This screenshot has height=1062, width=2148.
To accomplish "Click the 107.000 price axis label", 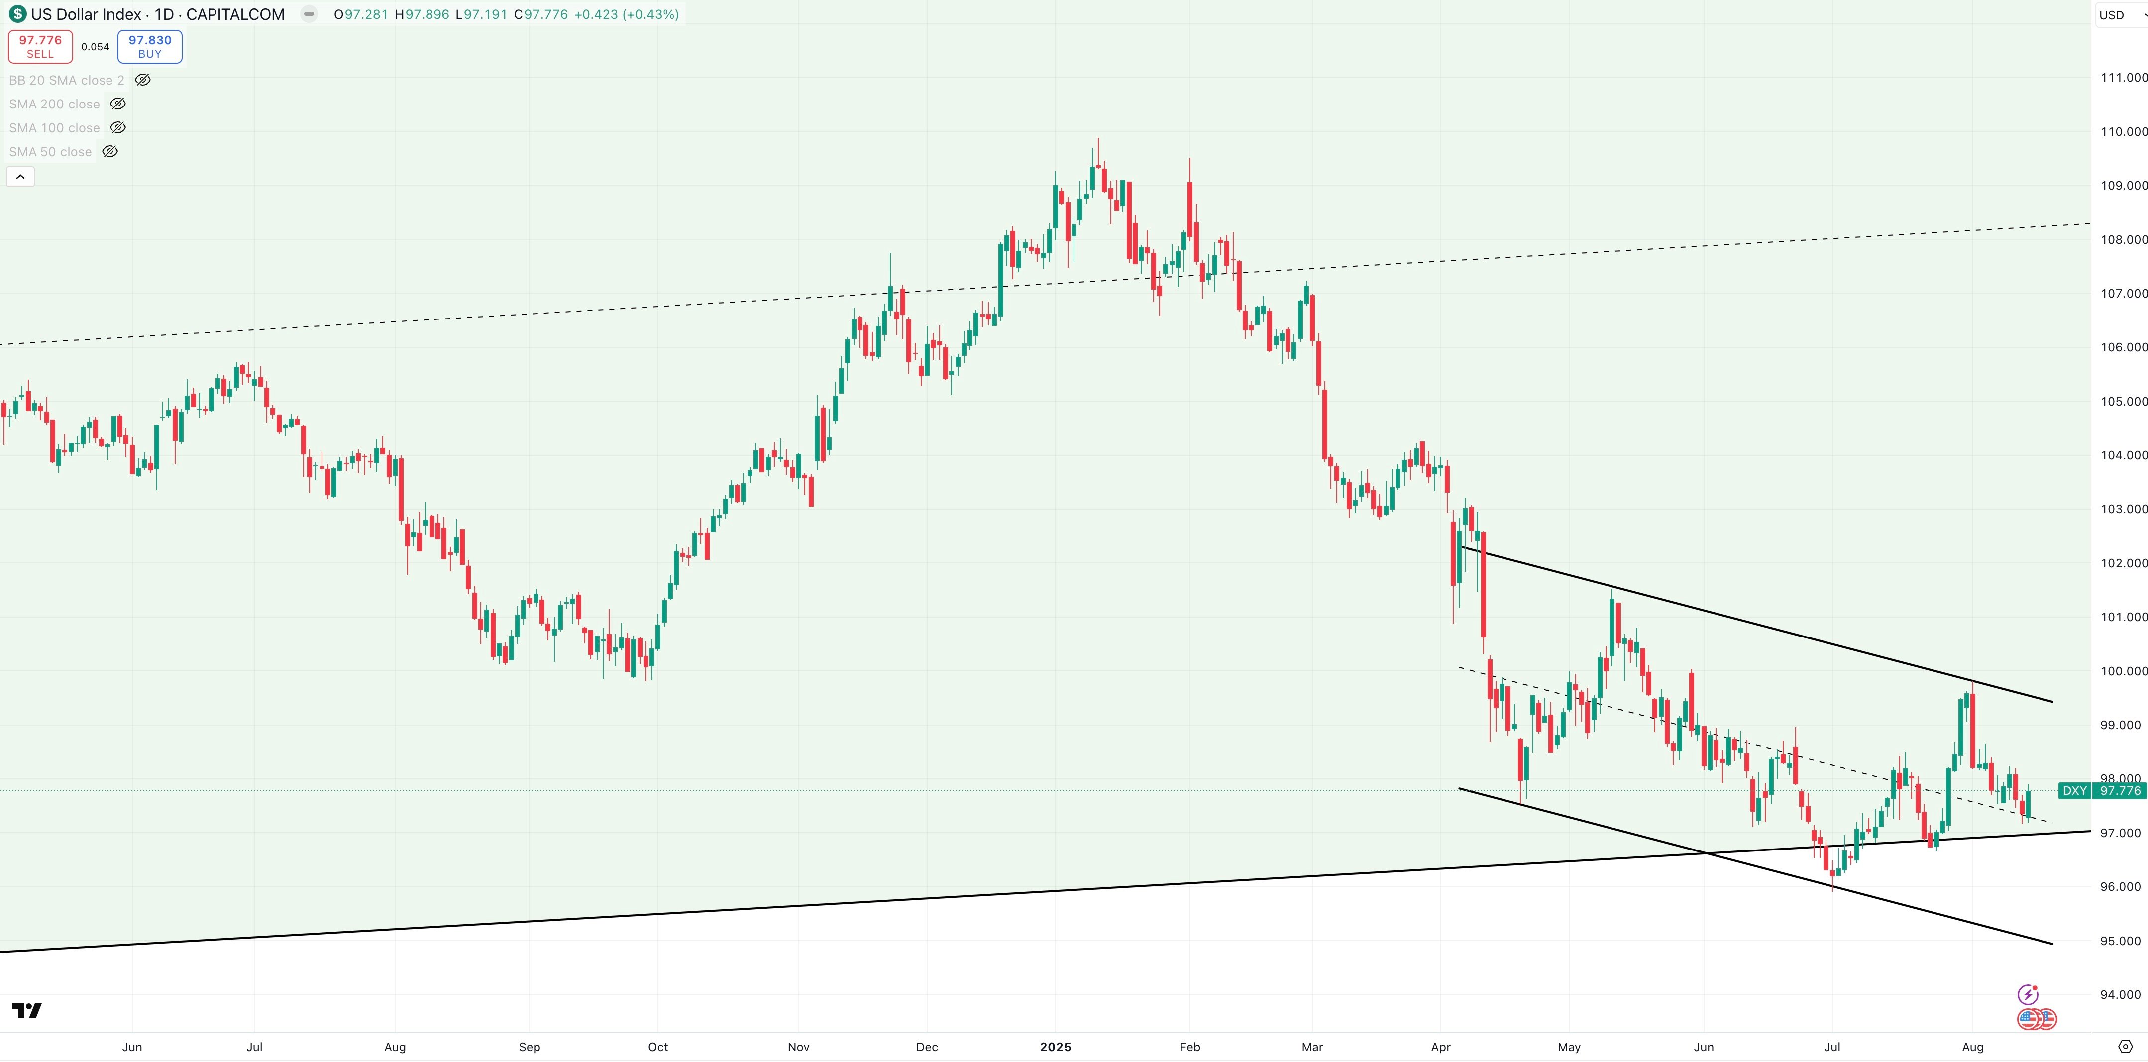I will (2123, 294).
